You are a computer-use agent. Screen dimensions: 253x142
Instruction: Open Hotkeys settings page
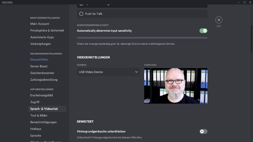coord(36,129)
